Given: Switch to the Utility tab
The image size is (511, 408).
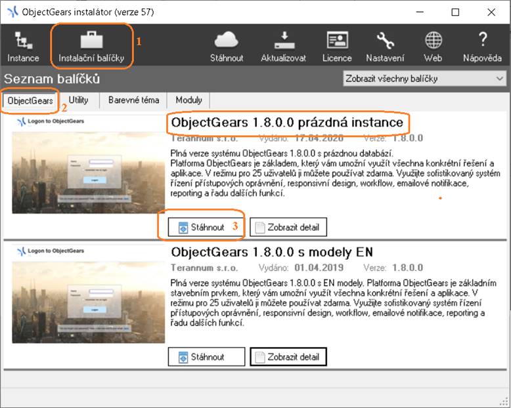Looking at the screenshot, I should 78,100.
